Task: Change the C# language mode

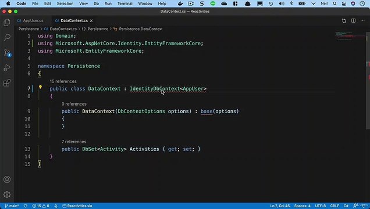Action: pos(346,206)
